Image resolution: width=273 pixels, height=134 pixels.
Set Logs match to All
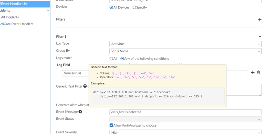click(111, 59)
